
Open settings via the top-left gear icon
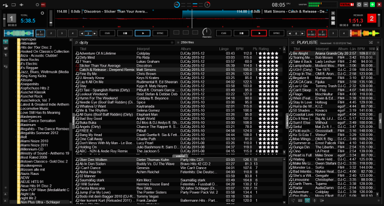coord(37,5)
